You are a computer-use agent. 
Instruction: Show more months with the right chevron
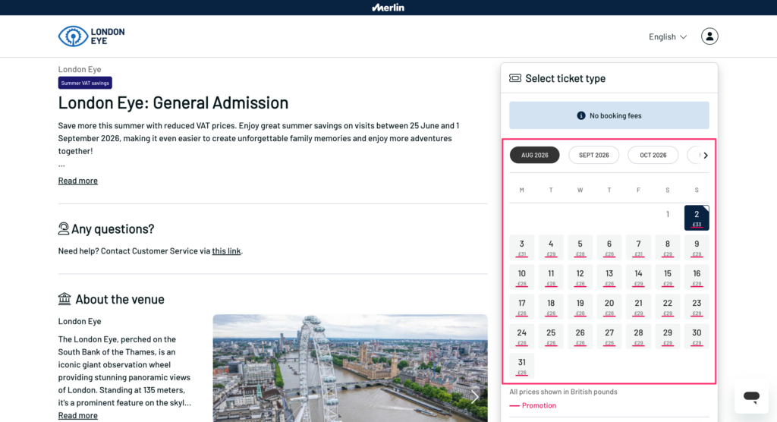tap(706, 155)
